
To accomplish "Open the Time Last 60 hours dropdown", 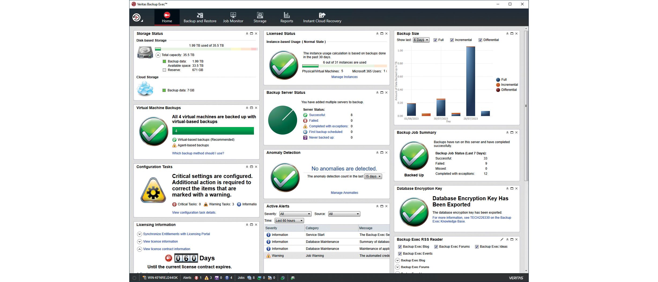I will 289,221.
